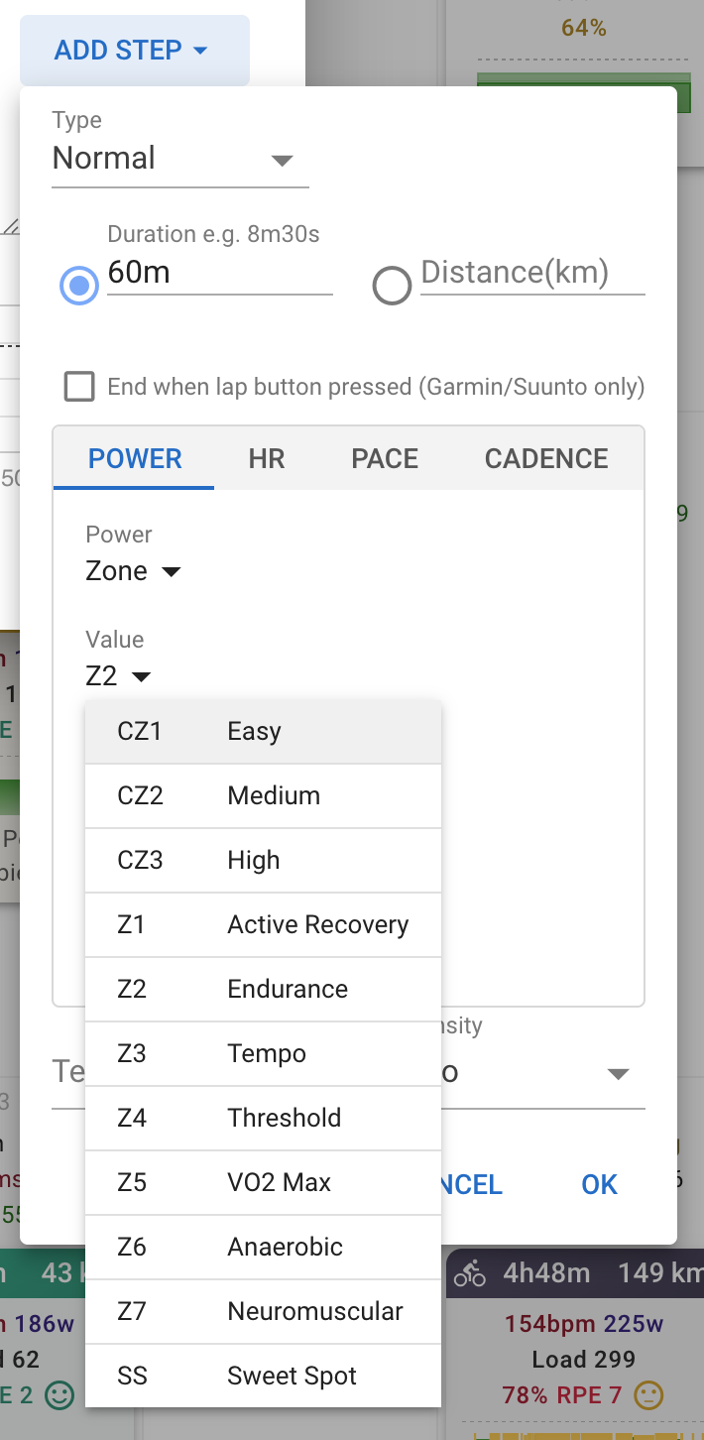Screen dimensions: 704x1440
Task: Choose Z4 Threshold from the list
Action: (x=263, y=1118)
